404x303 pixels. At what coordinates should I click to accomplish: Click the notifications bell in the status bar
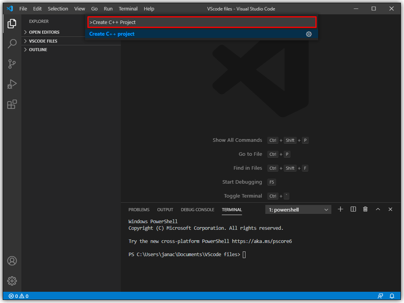click(x=392, y=296)
